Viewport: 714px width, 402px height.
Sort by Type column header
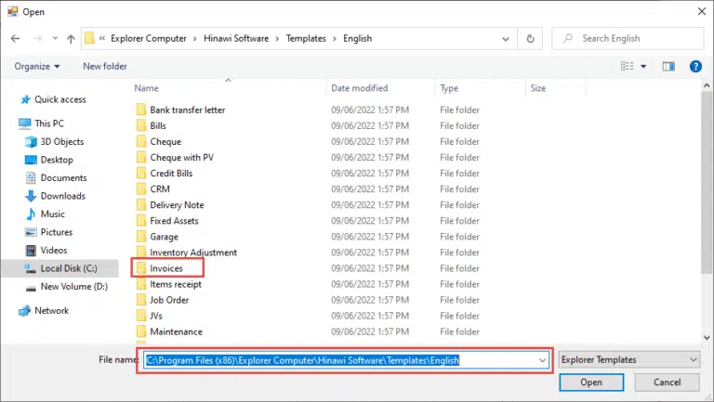(x=449, y=88)
